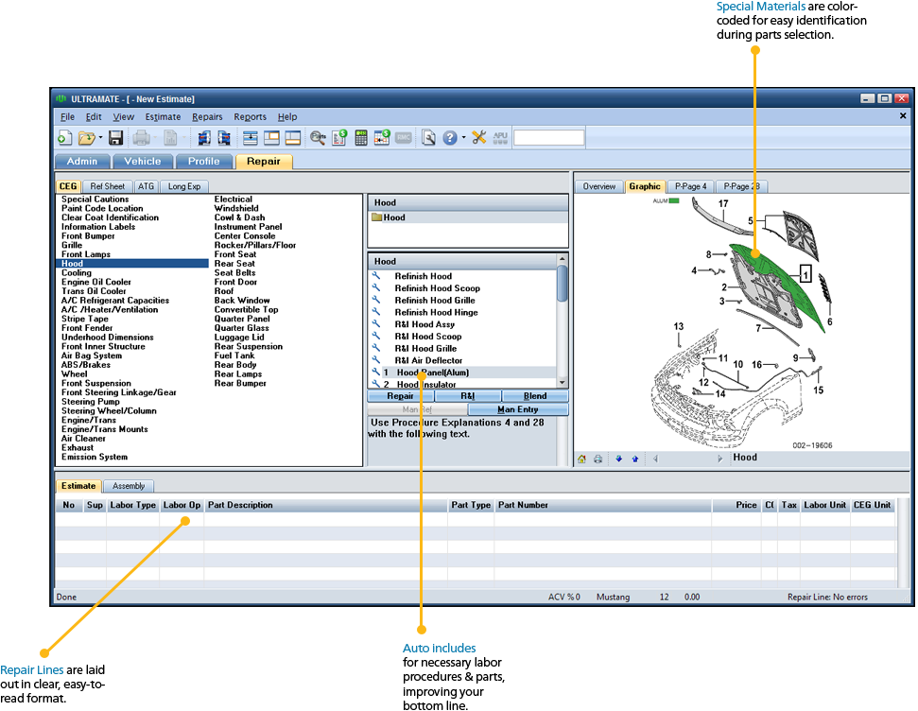Click the printer icon below hood diagram
Viewport: 918px width, 711px height.
598,459
